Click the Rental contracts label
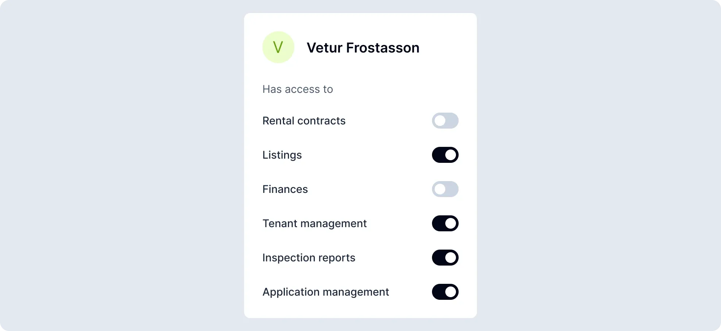Image resolution: width=721 pixels, height=331 pixels. point(304,121)
